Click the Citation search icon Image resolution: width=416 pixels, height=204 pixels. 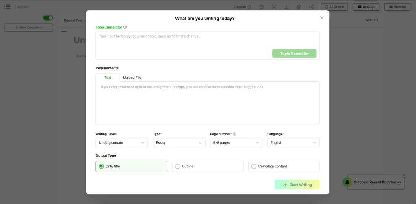pos(249,7)
